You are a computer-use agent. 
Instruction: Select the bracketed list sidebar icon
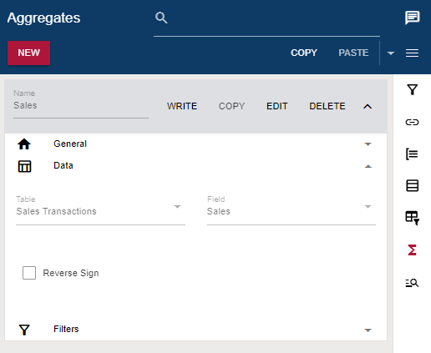coord(412,154)
